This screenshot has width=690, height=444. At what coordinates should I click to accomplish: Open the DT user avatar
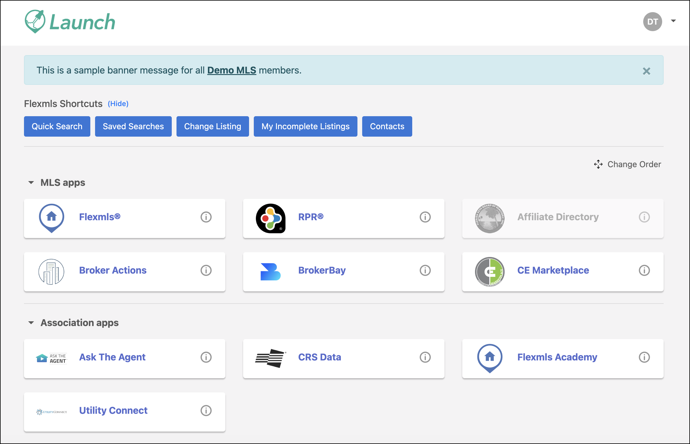[x=652, y=22]
